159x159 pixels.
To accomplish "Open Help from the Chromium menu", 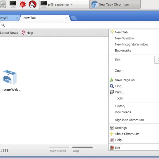I will point(134,140).
